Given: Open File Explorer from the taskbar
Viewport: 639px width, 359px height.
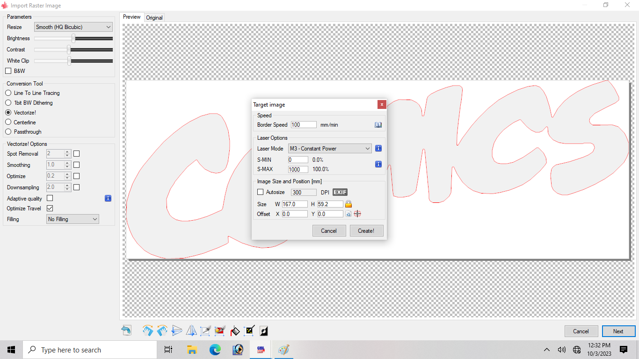Looking at the screenshot, I should [192, 350].
